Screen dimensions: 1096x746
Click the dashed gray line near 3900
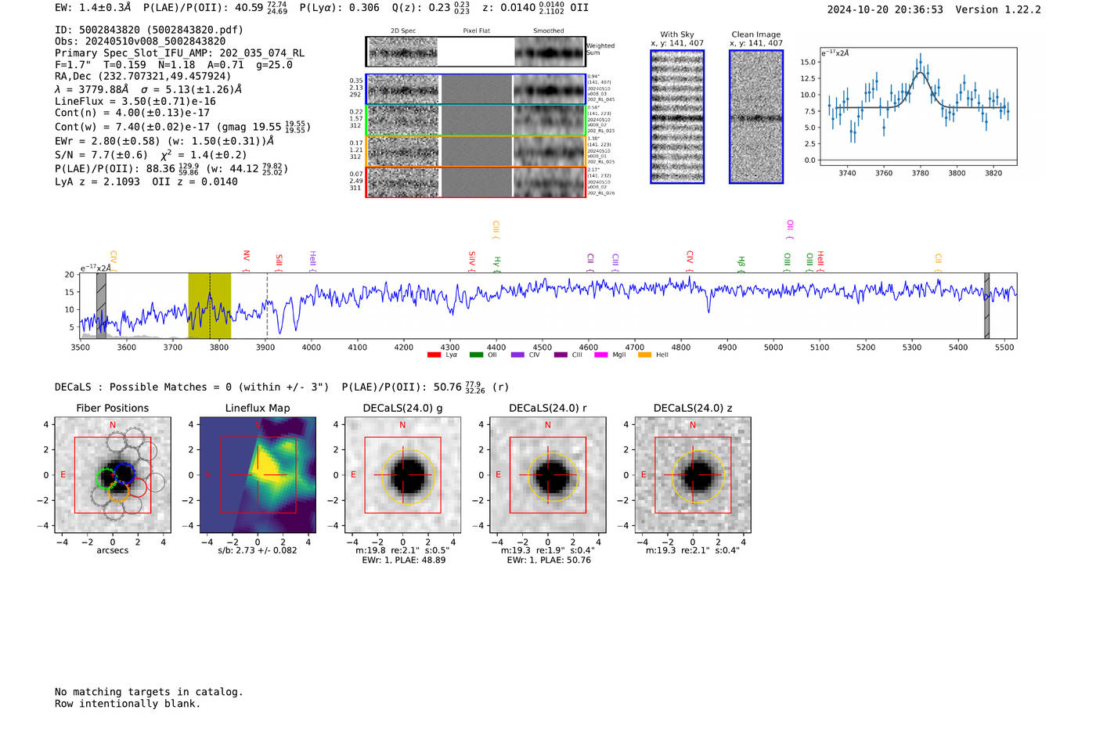click(267, 305)
